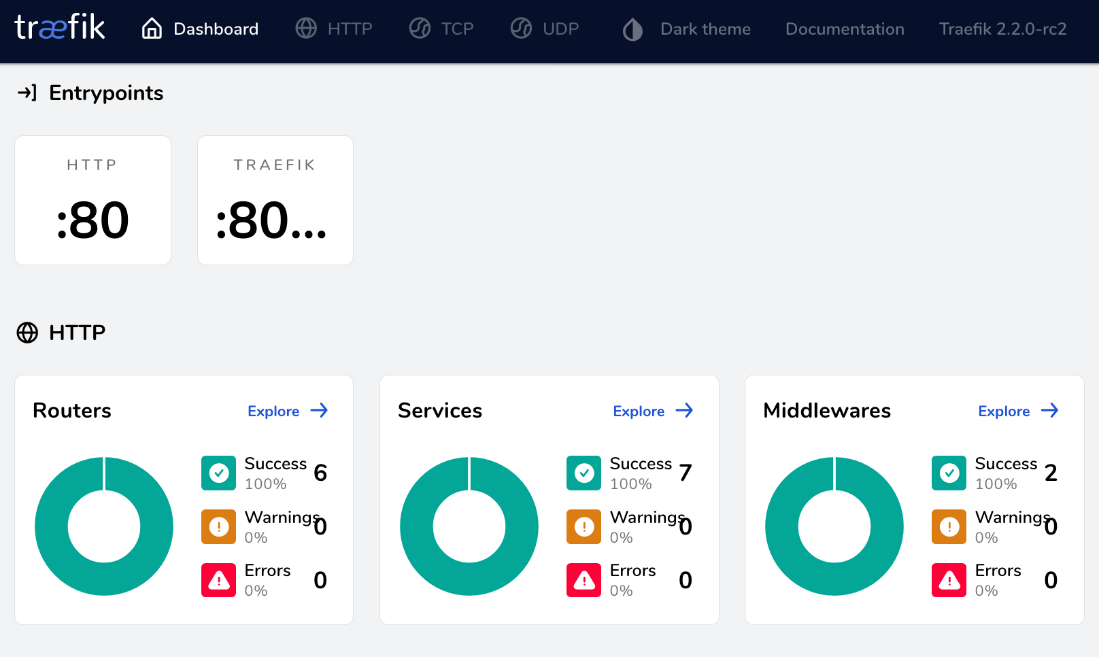Click the UDP icon in the navbar
Viewport: 1099px width, 657px height.
(521, 29)
